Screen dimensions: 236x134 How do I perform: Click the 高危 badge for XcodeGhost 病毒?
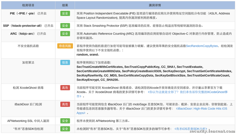[65, 88]
